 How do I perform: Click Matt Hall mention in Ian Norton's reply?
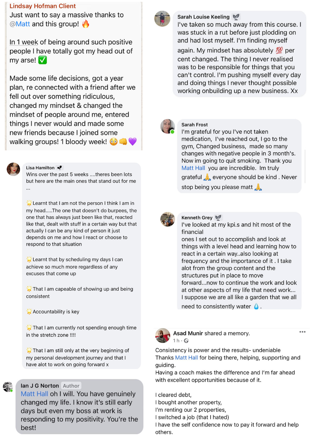pyautogui.click(x=34, y=394)
